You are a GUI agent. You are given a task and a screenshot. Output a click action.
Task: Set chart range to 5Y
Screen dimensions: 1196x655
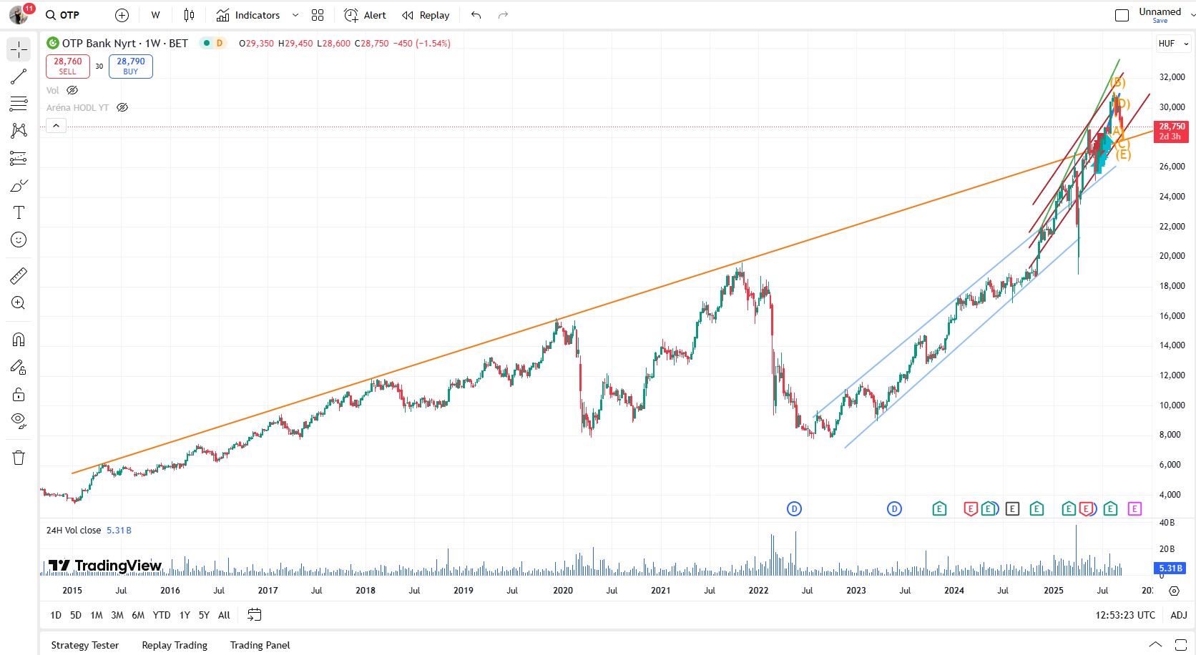[x=204, y=615]
